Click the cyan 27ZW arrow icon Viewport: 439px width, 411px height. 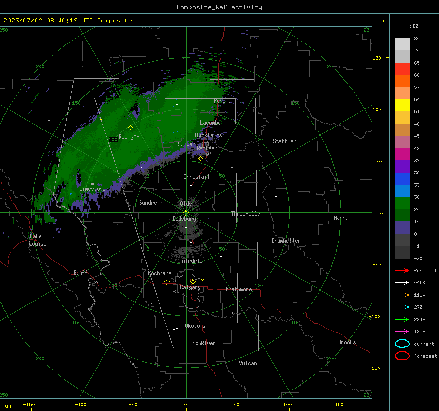coord(402,307)
